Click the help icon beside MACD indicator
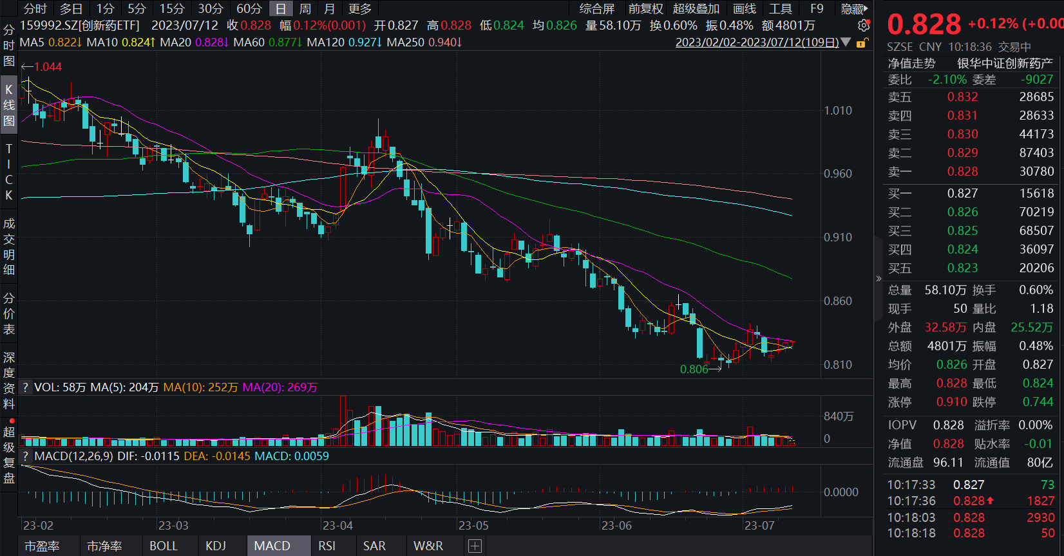Image resolution: width=1064 pixels, height=556 pixels. pos(26,456)
